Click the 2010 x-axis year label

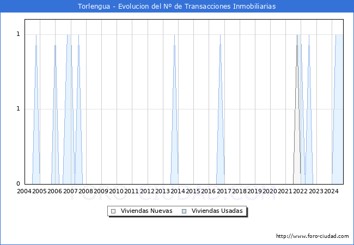click(116, 191)
